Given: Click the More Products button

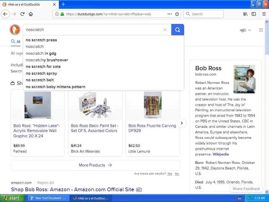Looking at the screenshot, I should 95,165.
